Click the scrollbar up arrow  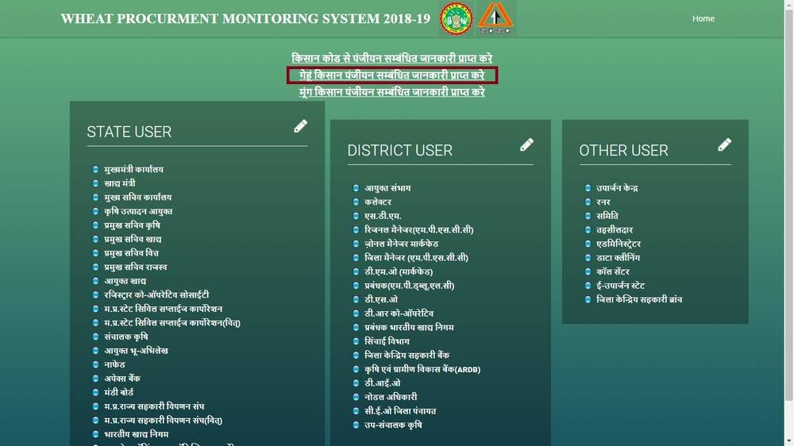point(789,4)
